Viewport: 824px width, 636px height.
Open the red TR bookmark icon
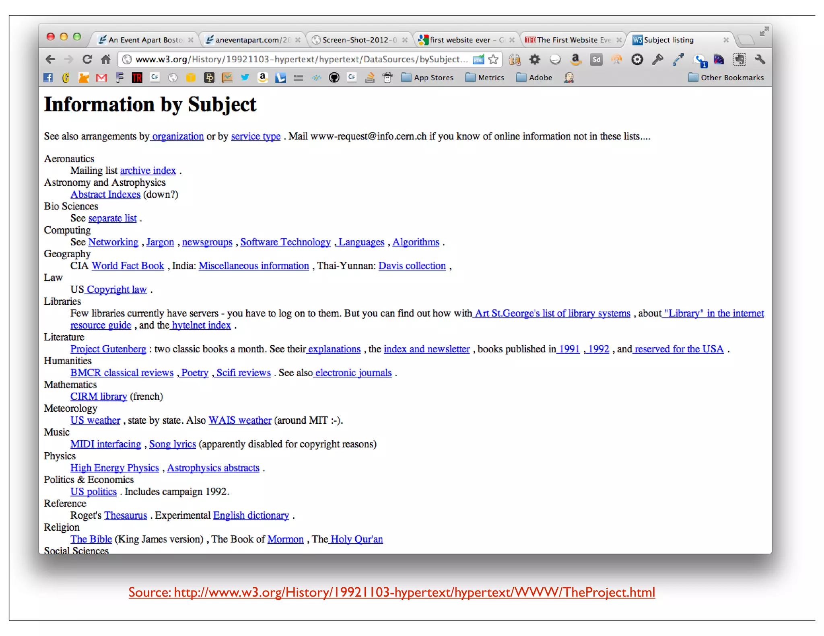coord(137,78)
